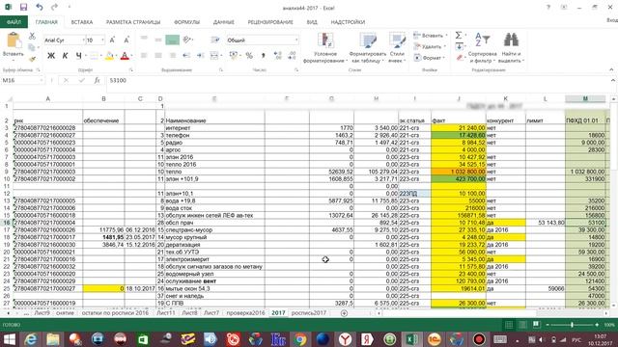Click the AutoSum sigma icon
This screenshot has height=347, width=618.
[459, 36]
